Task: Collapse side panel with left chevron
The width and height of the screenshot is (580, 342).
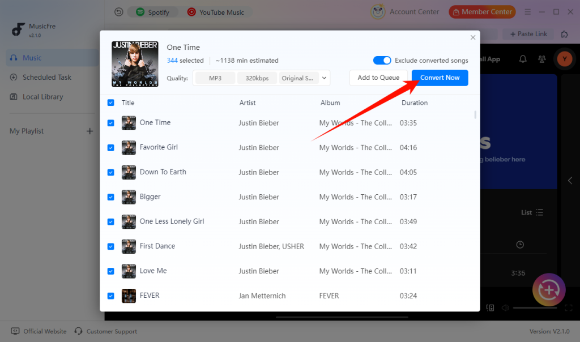Action: tap(570, 181)
